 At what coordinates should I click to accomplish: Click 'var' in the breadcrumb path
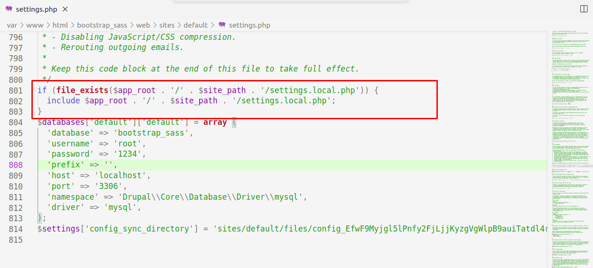pyautogui.click(x=12, y=25)
